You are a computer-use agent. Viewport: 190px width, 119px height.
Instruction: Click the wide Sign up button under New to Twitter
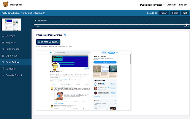105,62
